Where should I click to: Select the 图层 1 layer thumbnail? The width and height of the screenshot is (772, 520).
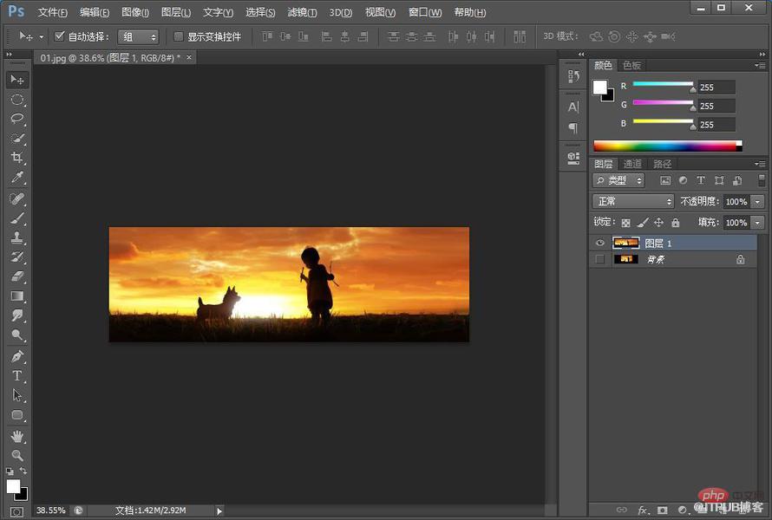tap(625, 243)
